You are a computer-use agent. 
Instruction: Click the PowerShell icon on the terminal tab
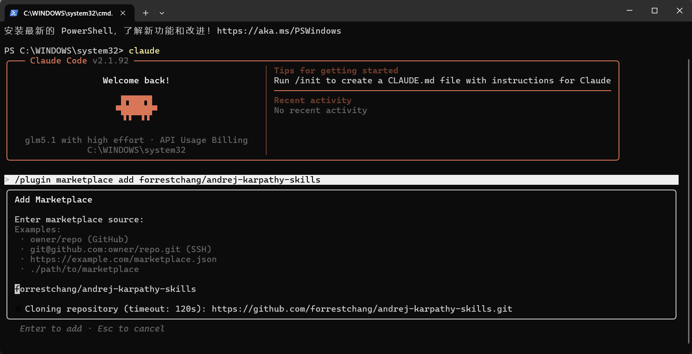14,13
